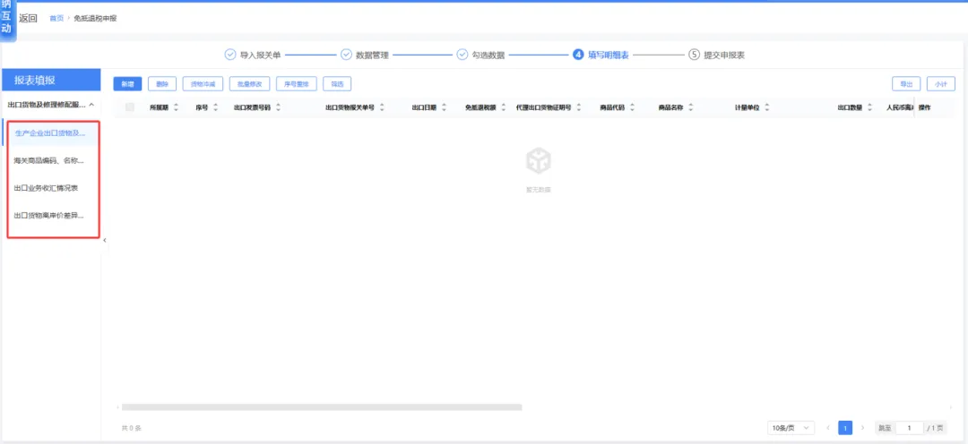Viewport: 968px width, 444px height.
Task: Tick the select-all checkbox in table header
Action: pos(130,107)
